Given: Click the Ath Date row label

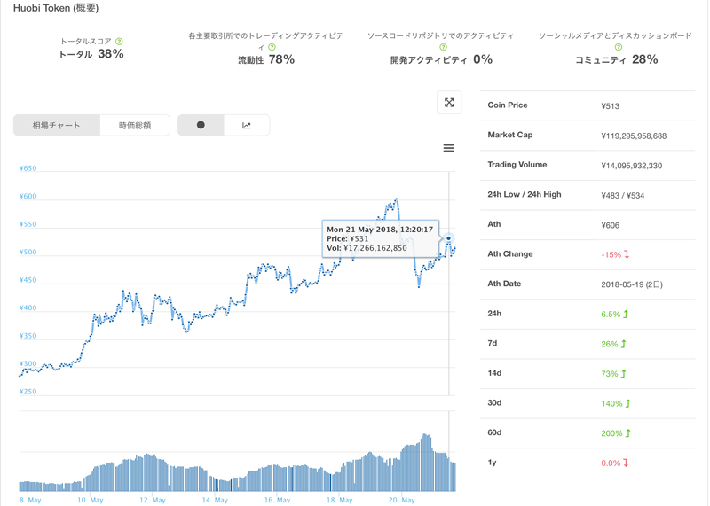Looking at the screenshot, I should (x=504, y=284).
